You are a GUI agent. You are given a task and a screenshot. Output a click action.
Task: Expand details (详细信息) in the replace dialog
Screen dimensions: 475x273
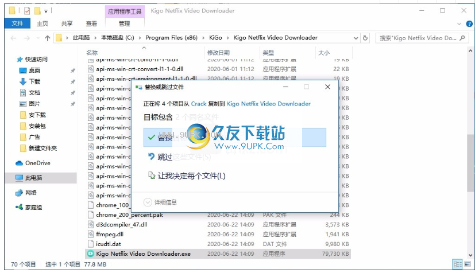coord(160,202)
